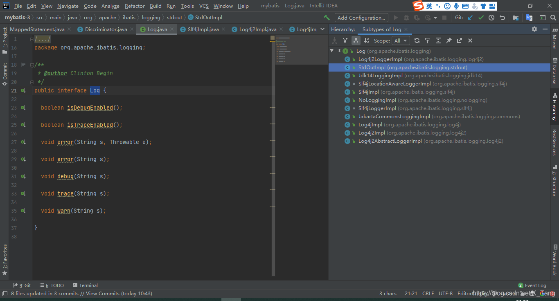Open the Navigate menu
This screenshot has height=301, width=559.
68,6
